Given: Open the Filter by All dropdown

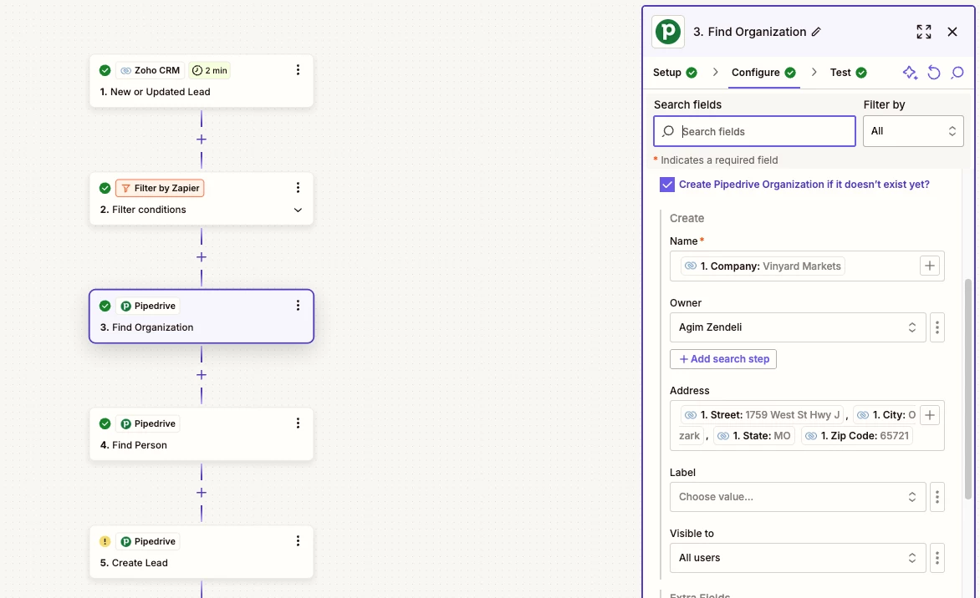Looking at the screenshot, I should tap(913, 131).
